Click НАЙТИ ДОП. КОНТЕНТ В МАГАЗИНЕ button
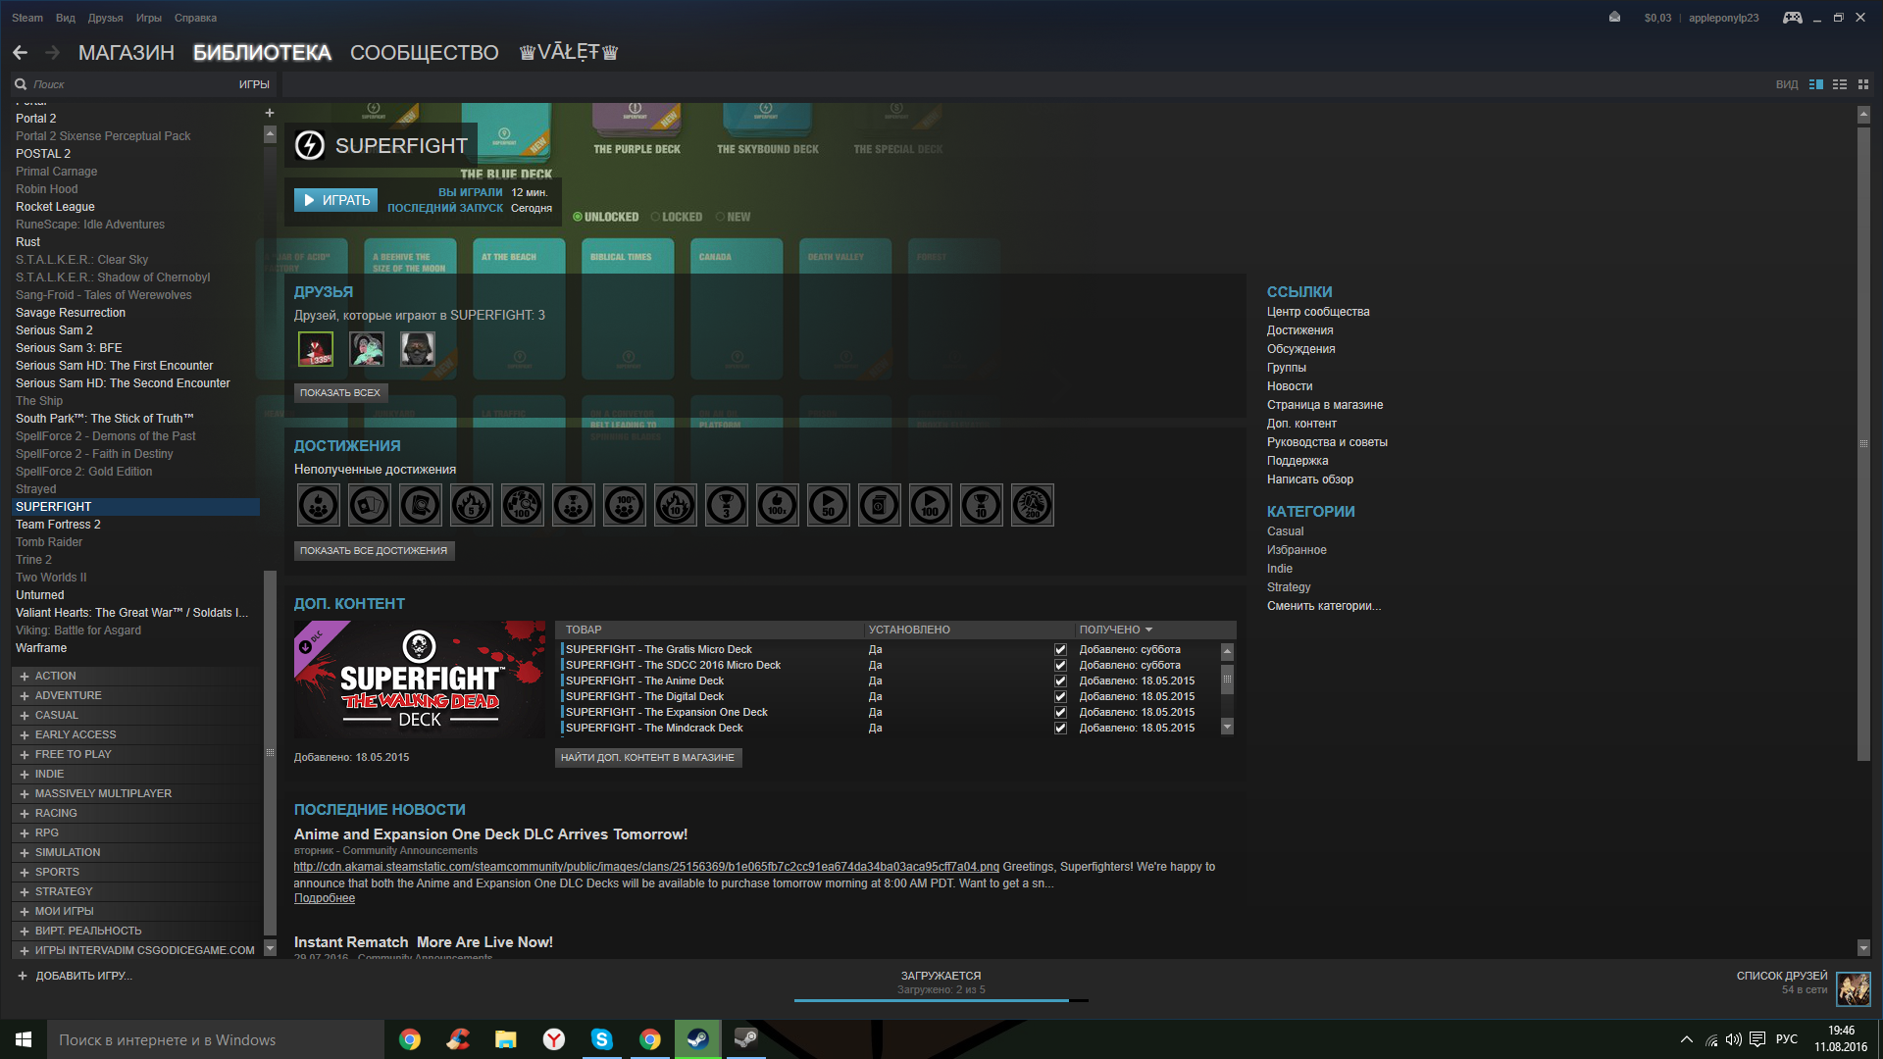This screenshot has width=1883, height=1059. [648, 757]
